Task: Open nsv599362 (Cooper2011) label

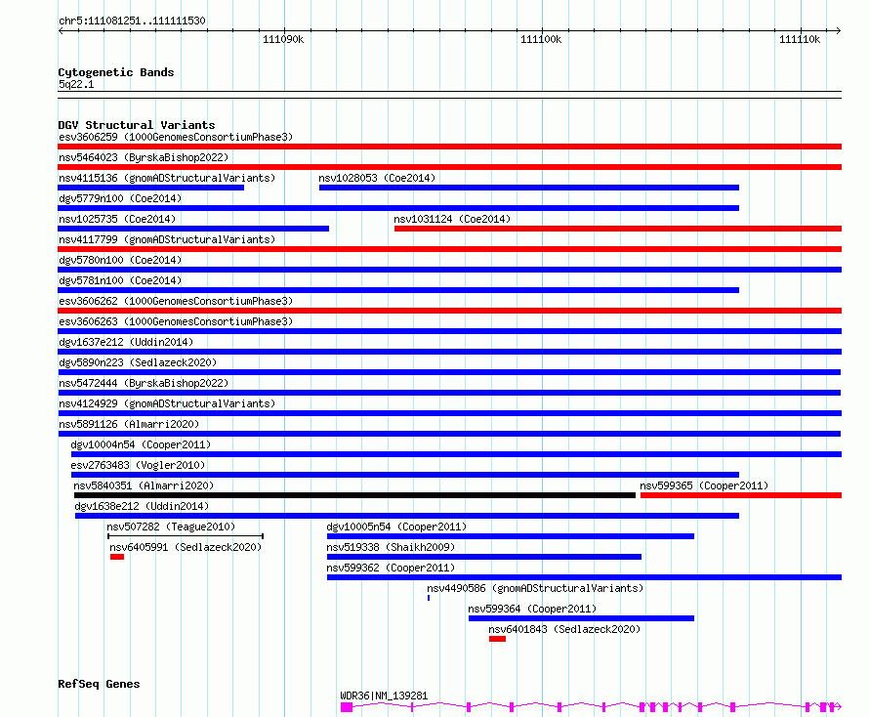Action: (391, 568)
